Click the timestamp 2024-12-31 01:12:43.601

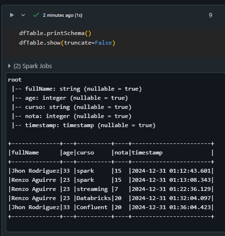[171, 171]
